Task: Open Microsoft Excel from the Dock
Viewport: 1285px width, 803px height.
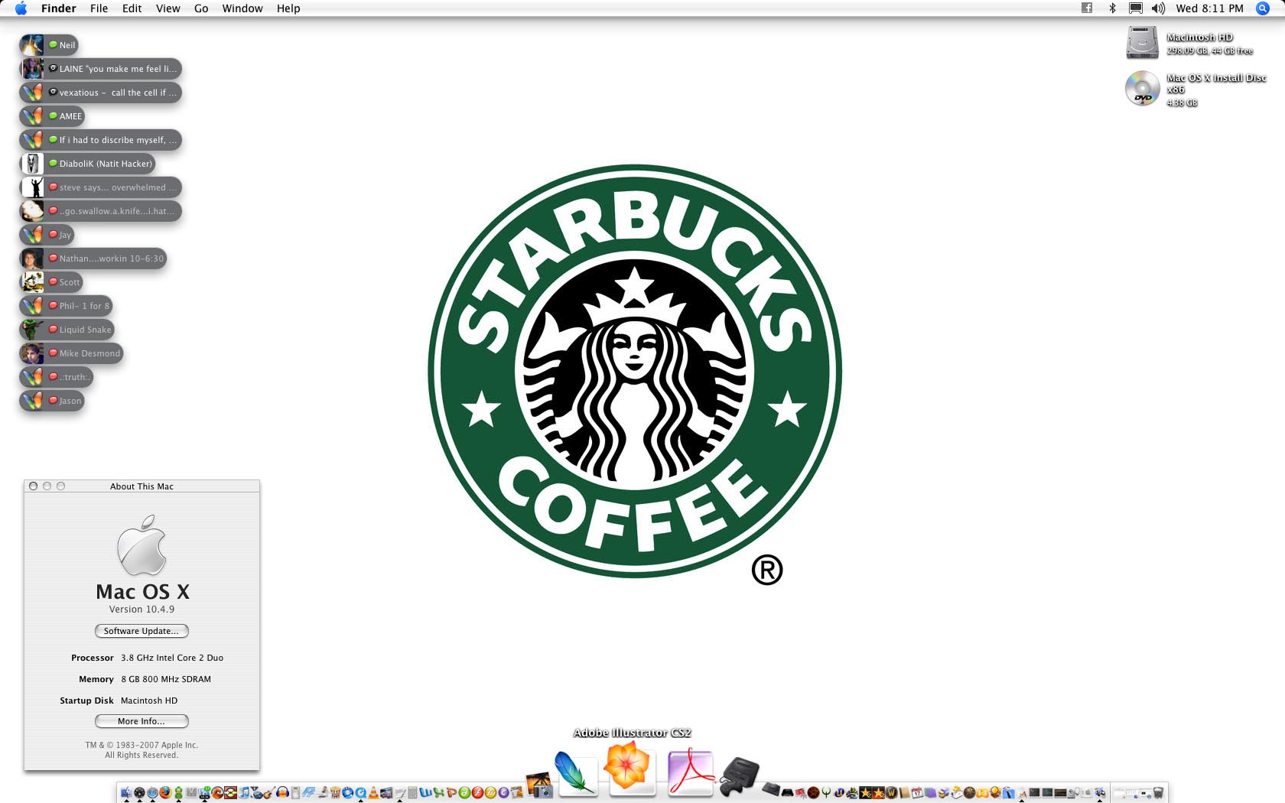Action: [438, 793]
